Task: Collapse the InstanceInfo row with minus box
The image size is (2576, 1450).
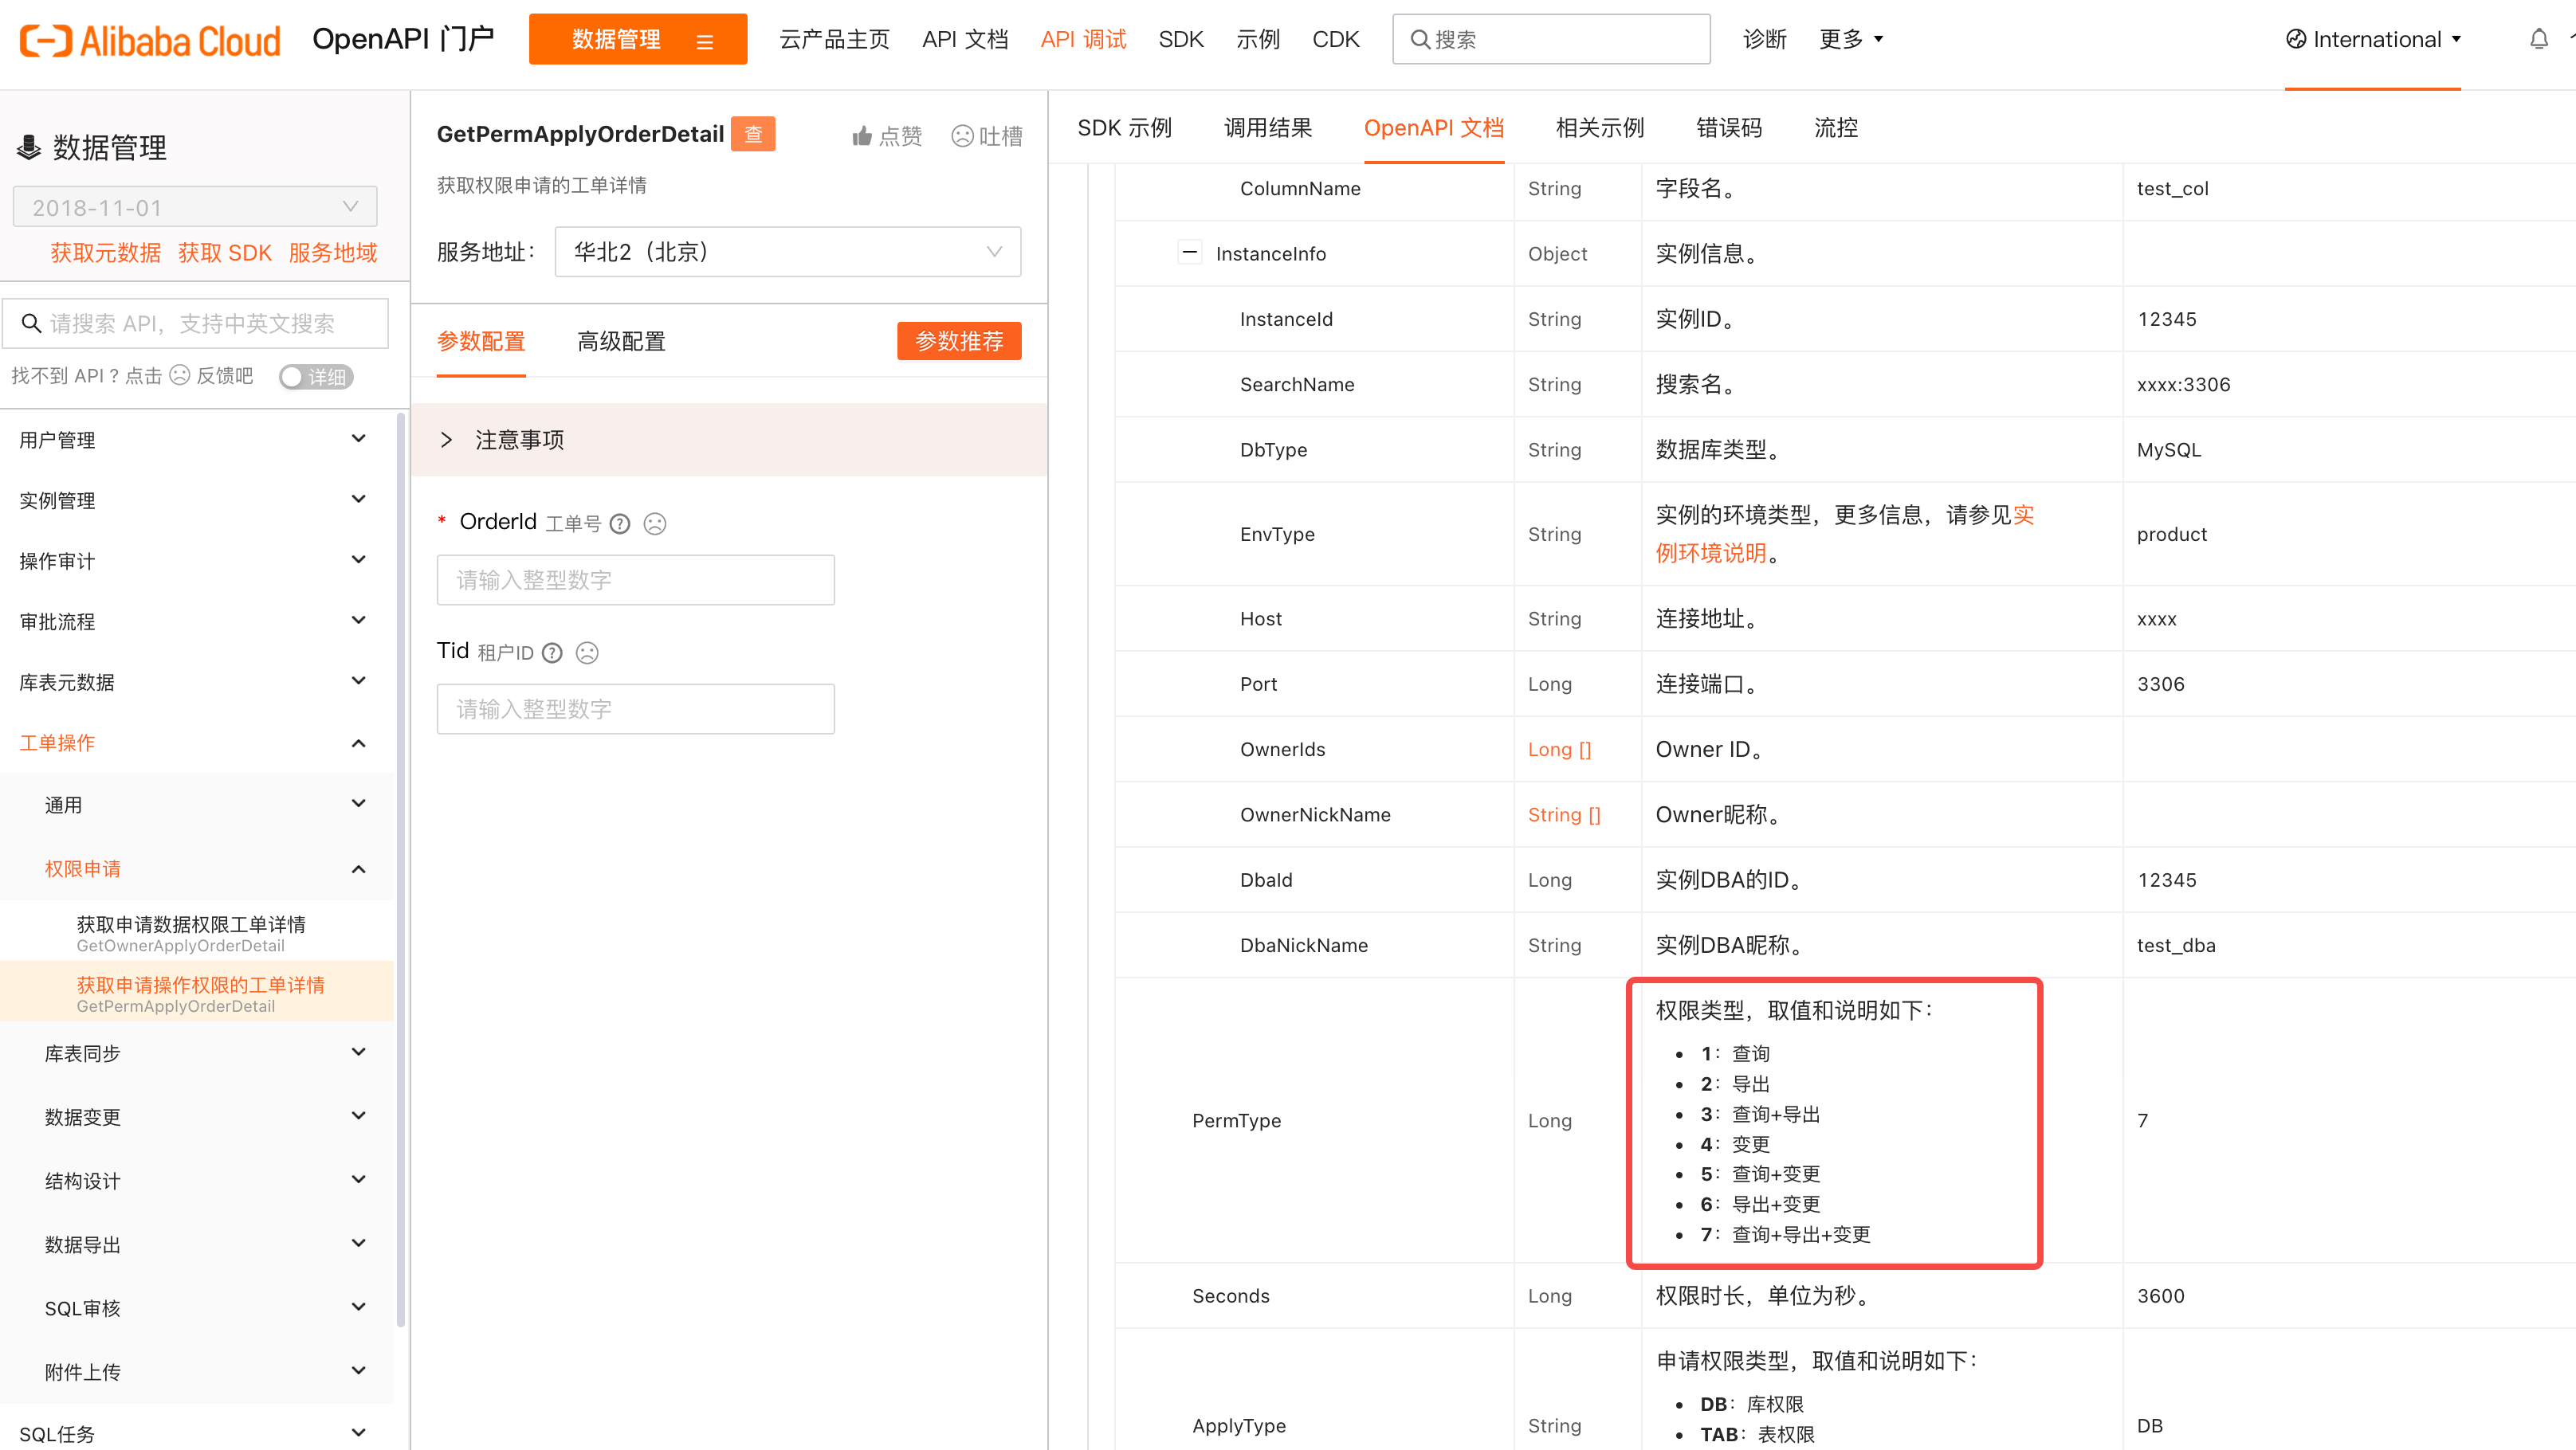Action: (1189, 253)
